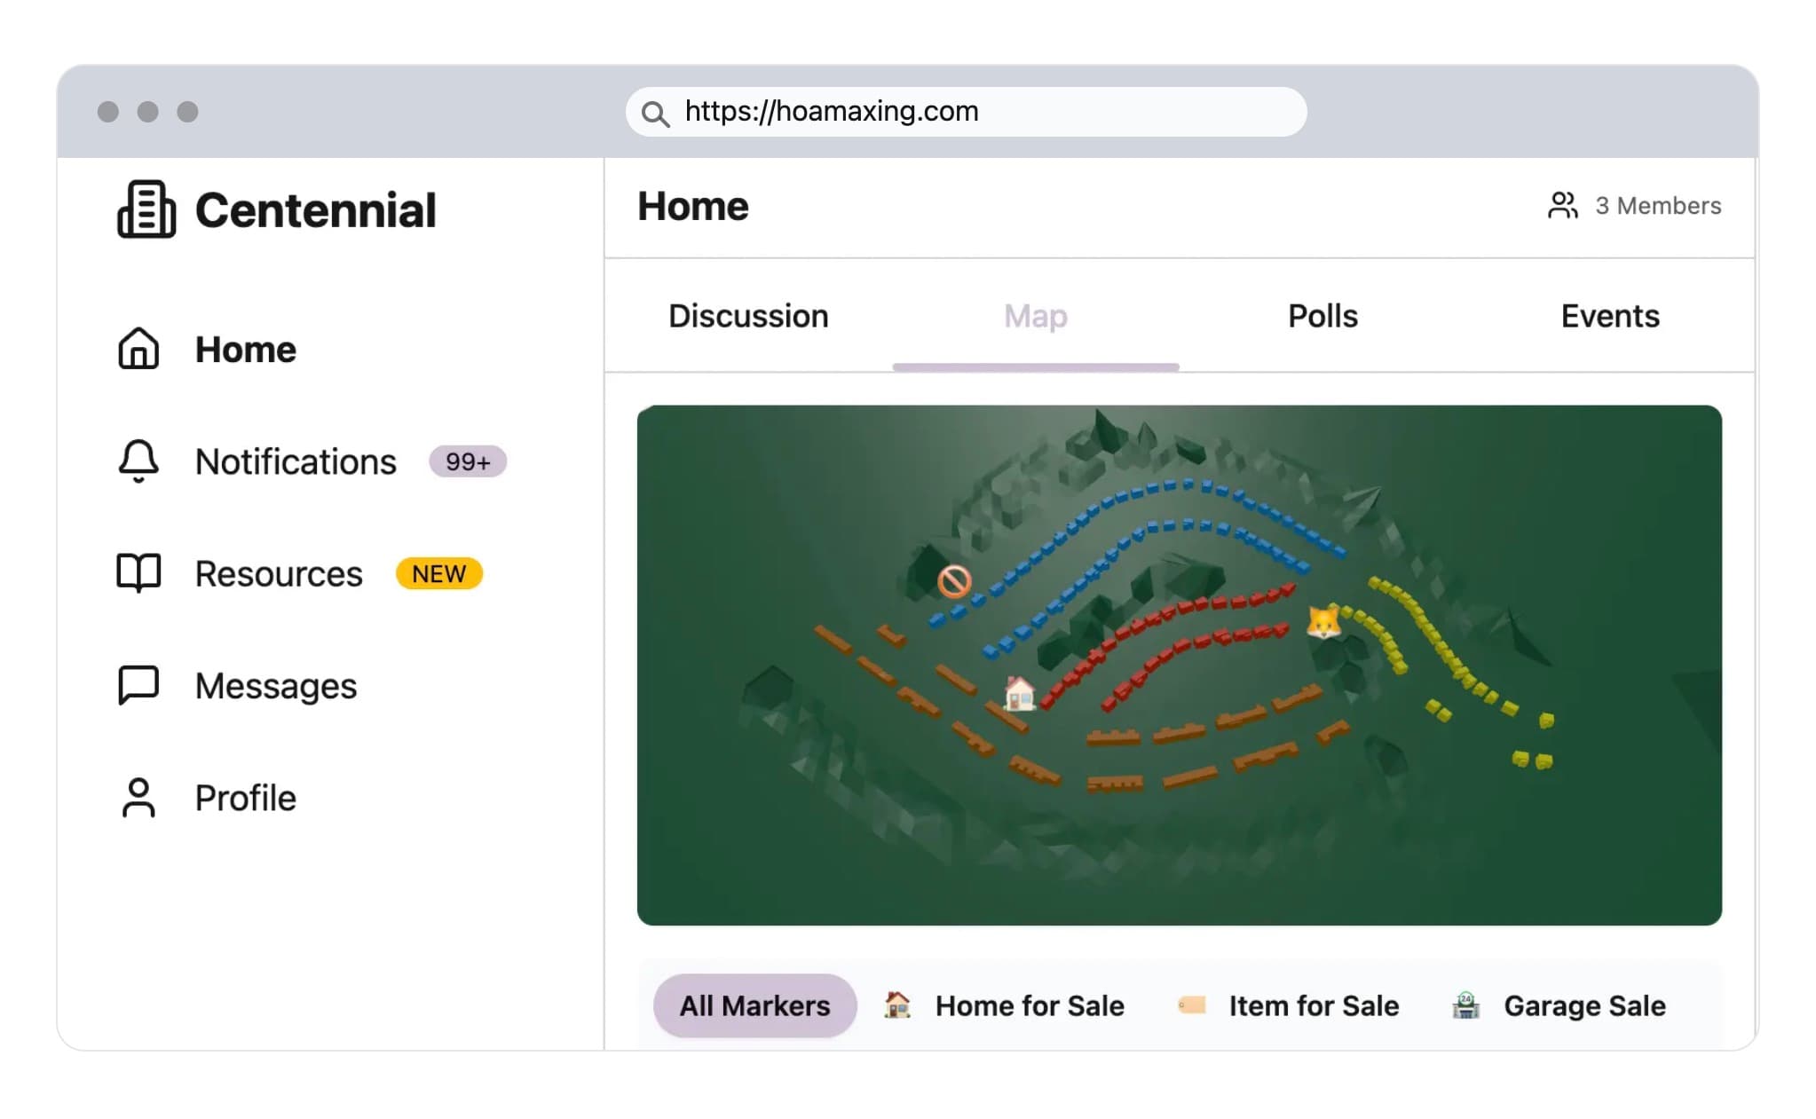
Task: Switch to the Events tab
Action: tap(1609, 316)
